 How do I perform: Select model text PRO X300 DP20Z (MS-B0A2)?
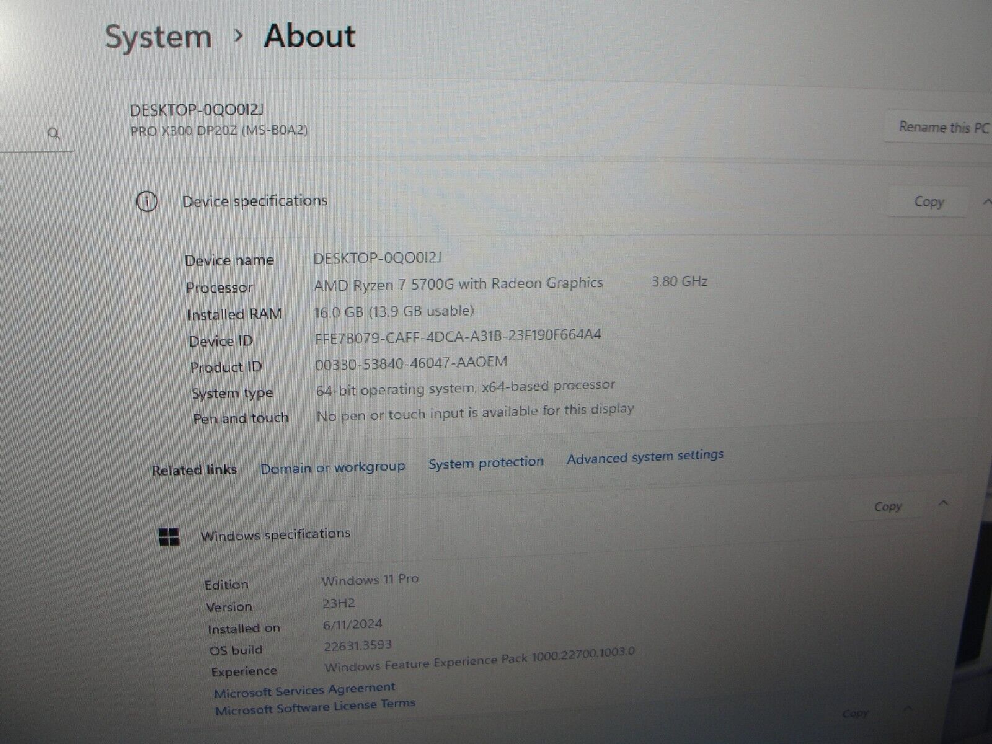click(x=219, y=131)
